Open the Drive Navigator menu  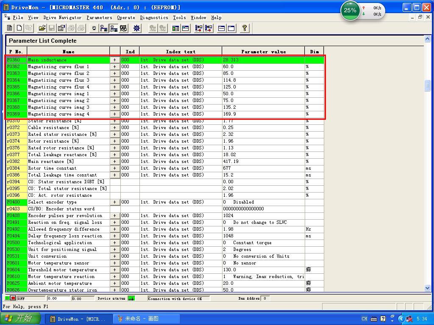click(62, 17)
